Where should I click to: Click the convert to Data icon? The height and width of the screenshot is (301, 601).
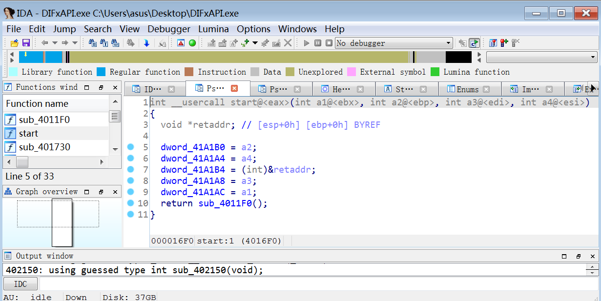(x=223, y=43)
